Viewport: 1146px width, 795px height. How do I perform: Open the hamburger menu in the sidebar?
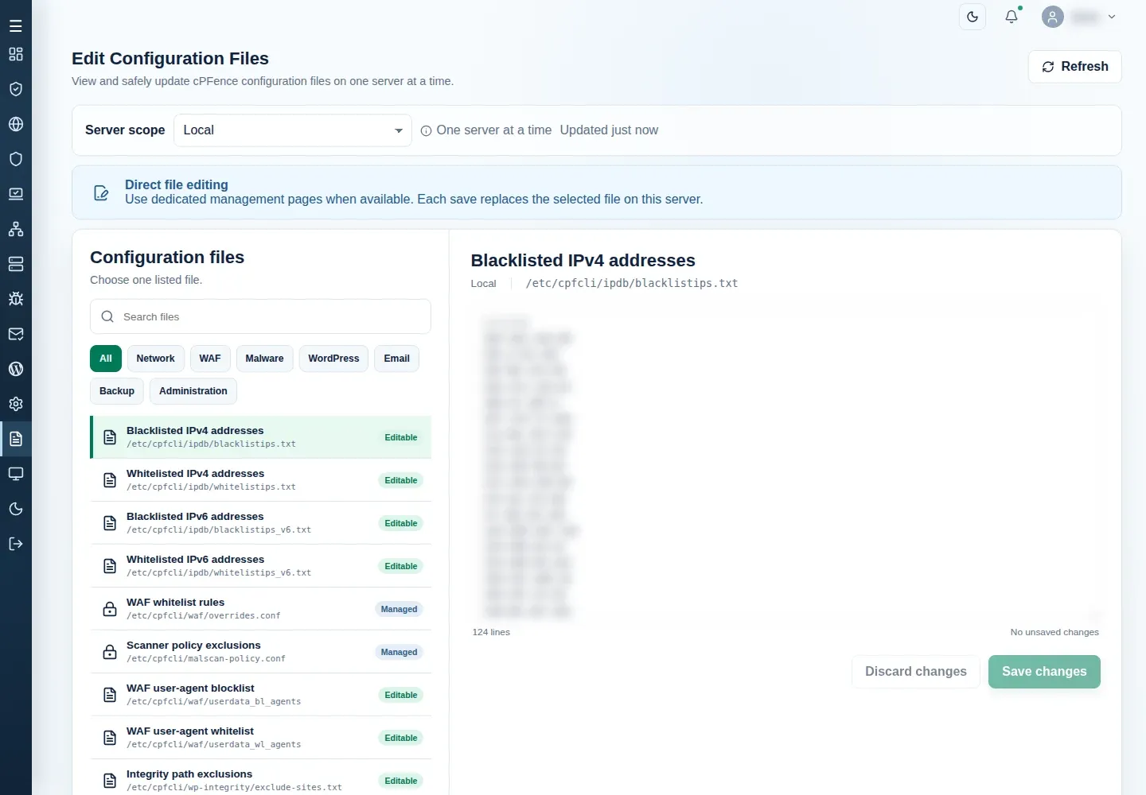[15, 26]
